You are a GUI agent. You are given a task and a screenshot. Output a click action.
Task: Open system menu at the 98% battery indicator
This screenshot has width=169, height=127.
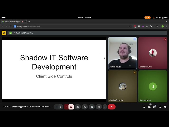tap(165, 18)
